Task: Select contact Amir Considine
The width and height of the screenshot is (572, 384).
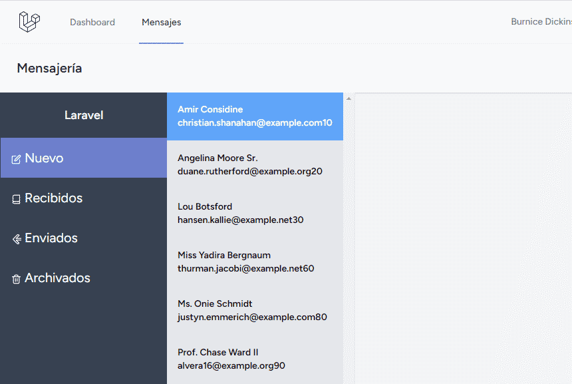Action: pyautogui.click(x=255, y=116)
